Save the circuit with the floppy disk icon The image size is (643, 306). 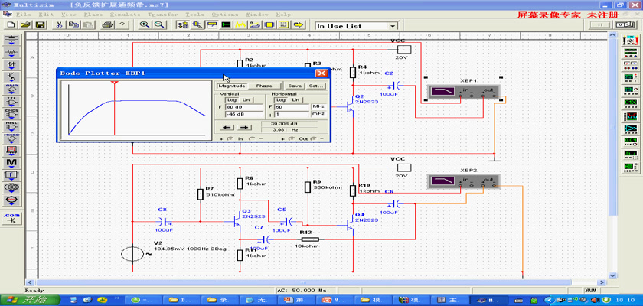point(40,24)
